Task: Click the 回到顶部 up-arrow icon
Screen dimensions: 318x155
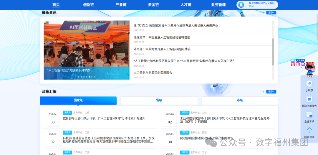Action: tap(309, 130)
